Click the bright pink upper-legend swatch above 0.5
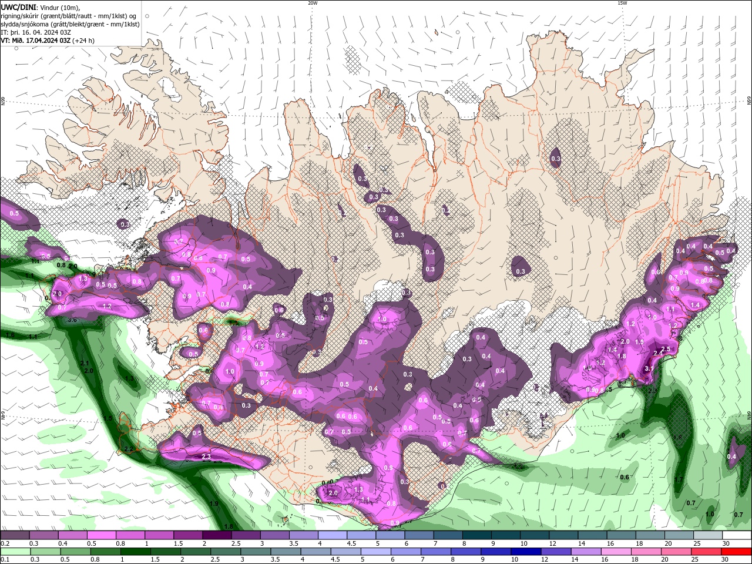The width and height of the screenshot is (752, 564). tap(101, 535)
